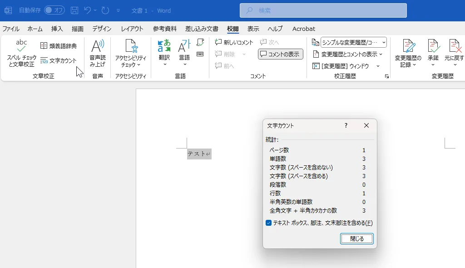Click Delete comment (削除) button
The height and width of the screenshot is (268, 465).
pyautogui.click(x=225, y=54)
